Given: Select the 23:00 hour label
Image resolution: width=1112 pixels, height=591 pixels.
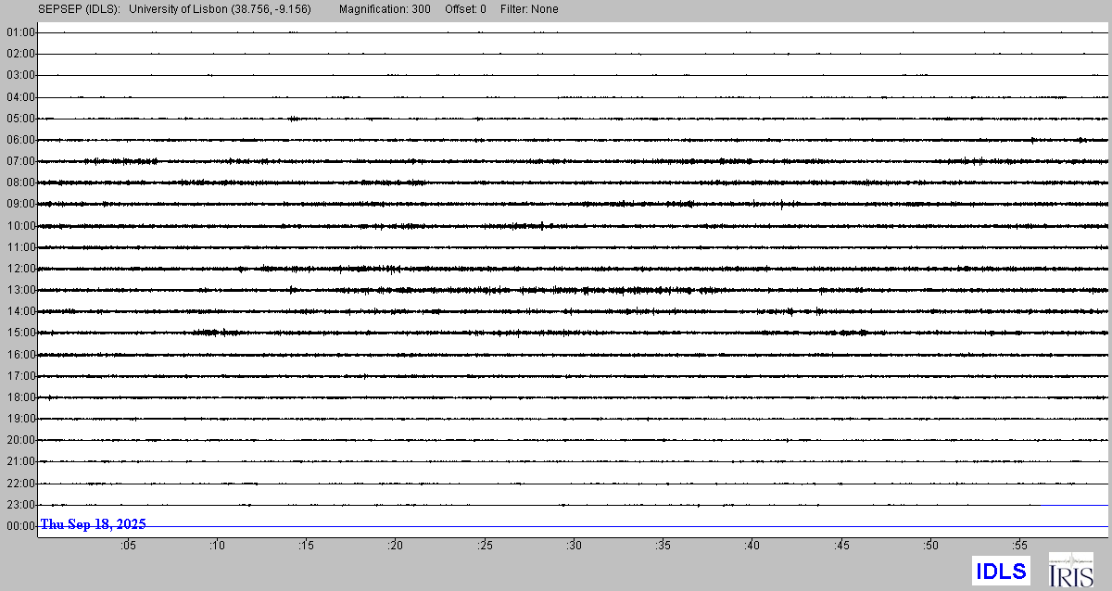Looking at the screenshot, I should (x=20, y=505).
